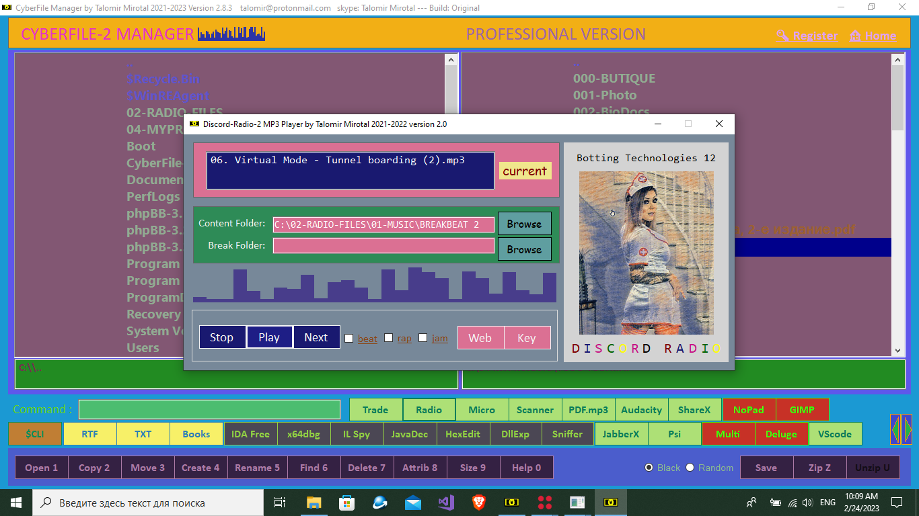Image resolution: width=919 pixels, height=516 pixels.
Task: Enable the beat checkbox
Action: click(349, 338)
